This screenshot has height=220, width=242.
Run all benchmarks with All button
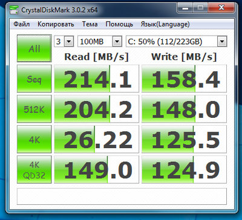[34, 48]
